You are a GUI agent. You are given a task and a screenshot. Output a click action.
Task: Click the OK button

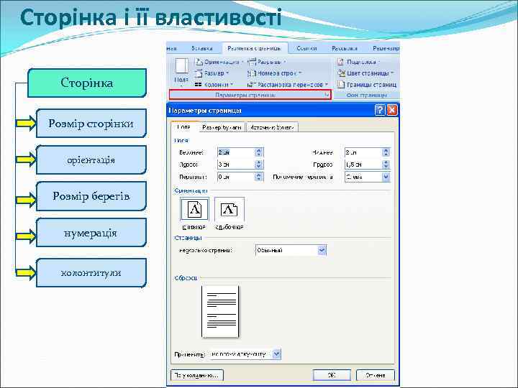(332, 375)
